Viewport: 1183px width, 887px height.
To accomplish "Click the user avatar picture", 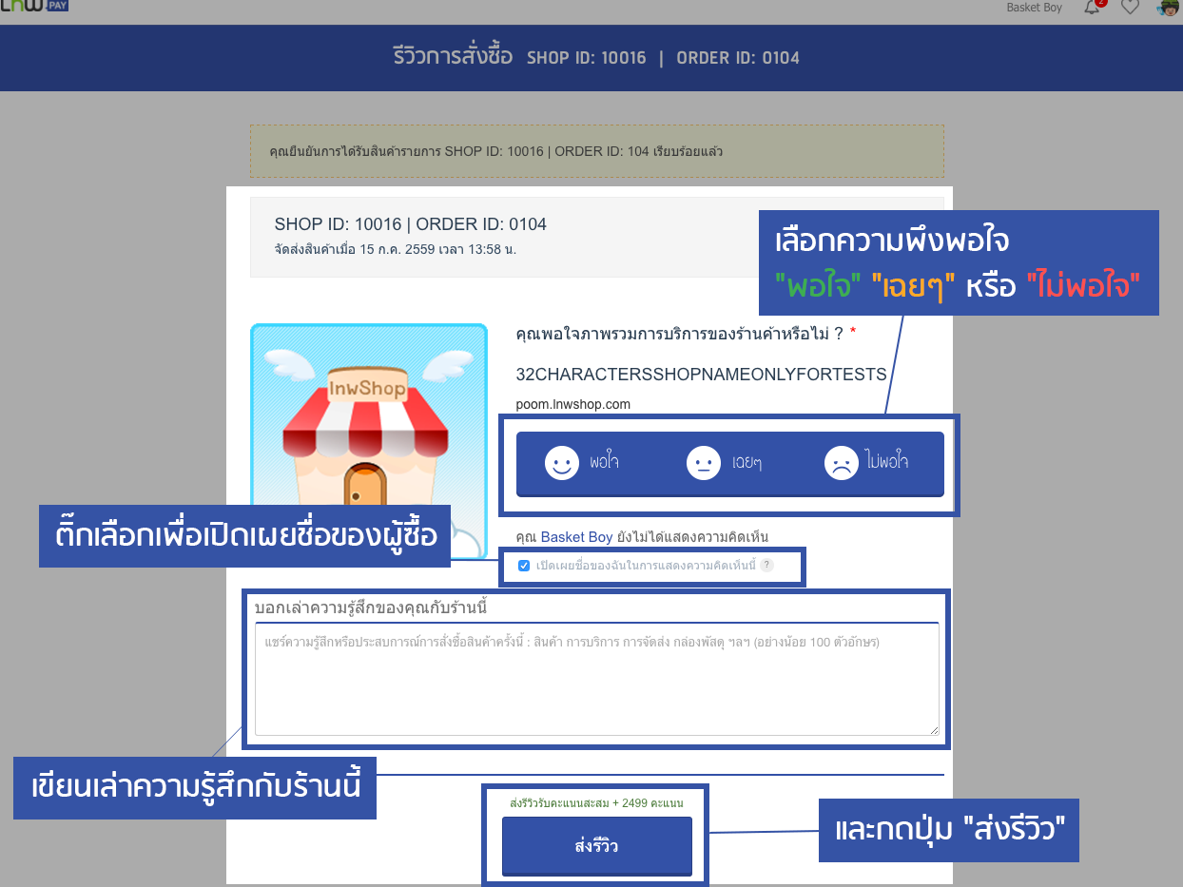I will (1168, 8).
